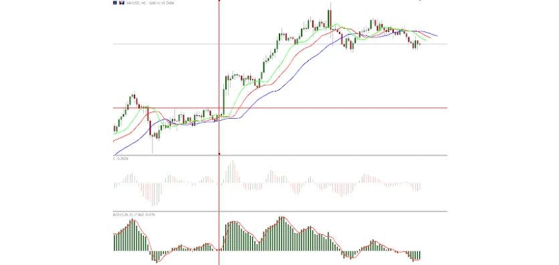This screenshot has height=265, width=559.
Task: Click the oscillator value label in middle subwindow
Action: pyautogui.click(x=120, y=158)
